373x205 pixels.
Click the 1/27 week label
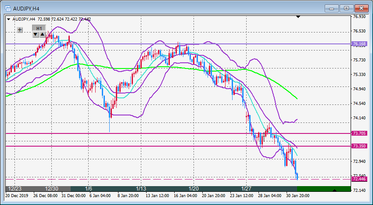tap(247, 189)
